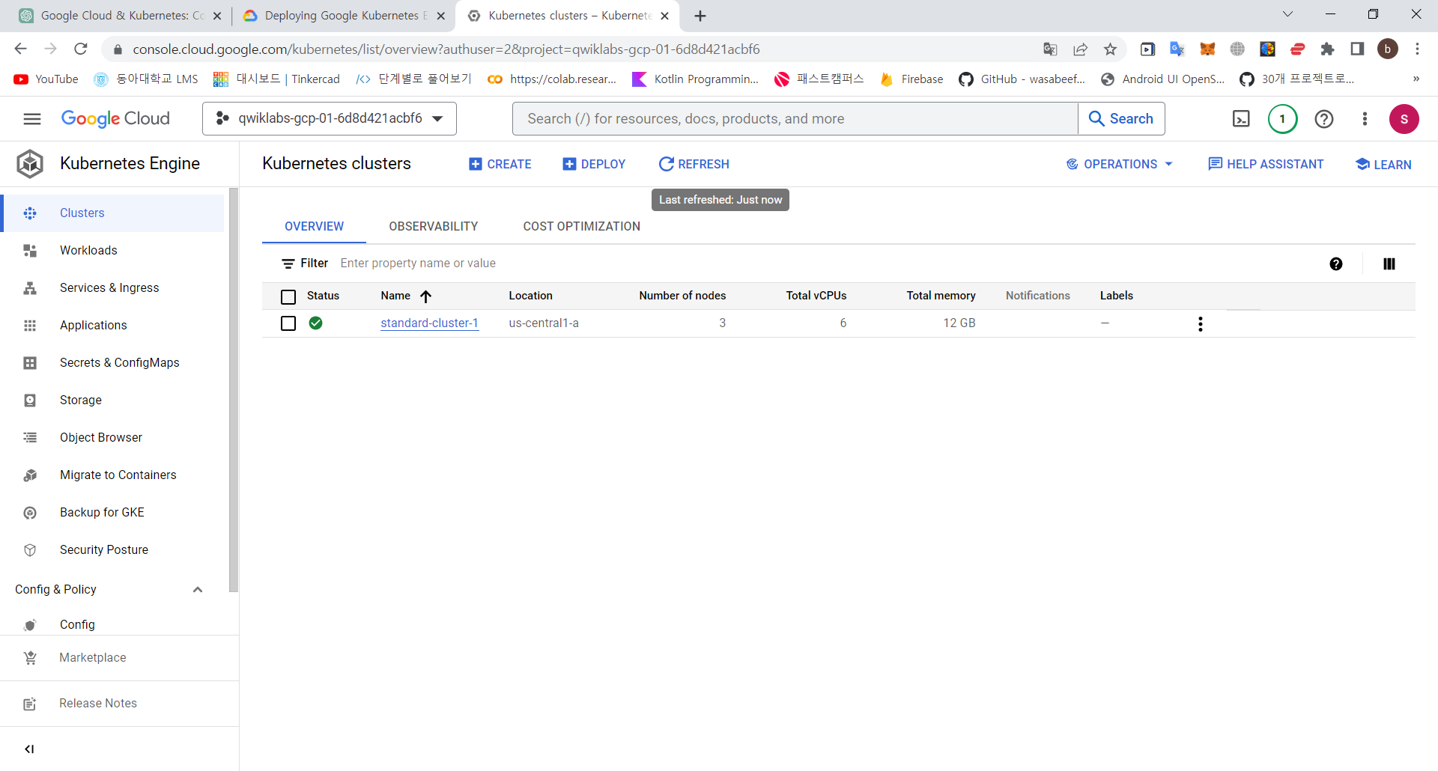Click the Storage sidebar icon
The height and width of the screenshot is (771, 1438).
pos(30,400)
